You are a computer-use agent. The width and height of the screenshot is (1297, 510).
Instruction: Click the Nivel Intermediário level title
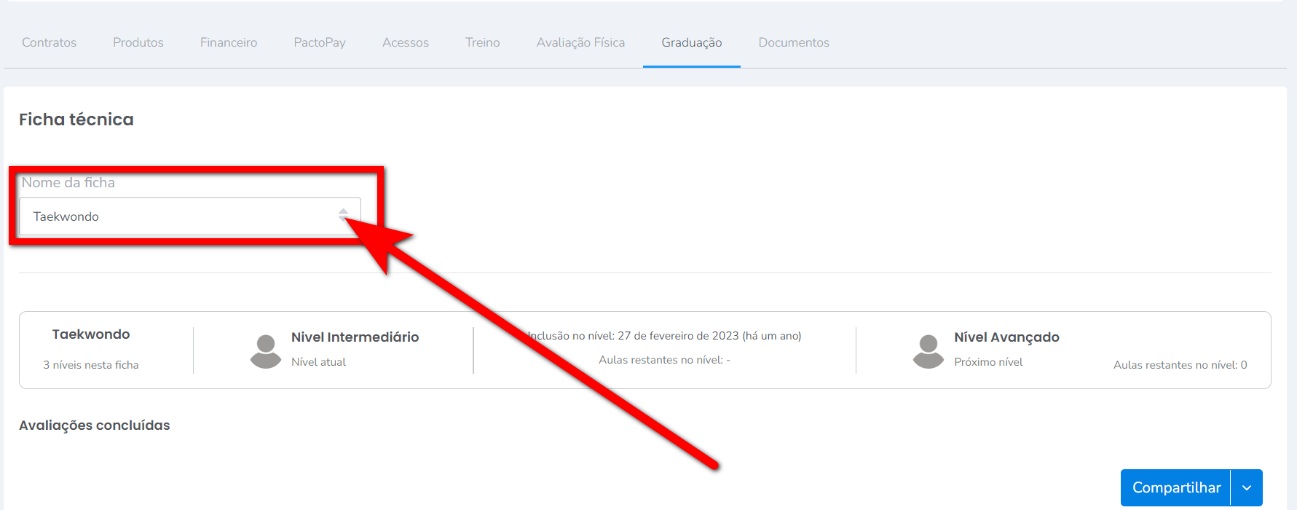pos(355,337)
